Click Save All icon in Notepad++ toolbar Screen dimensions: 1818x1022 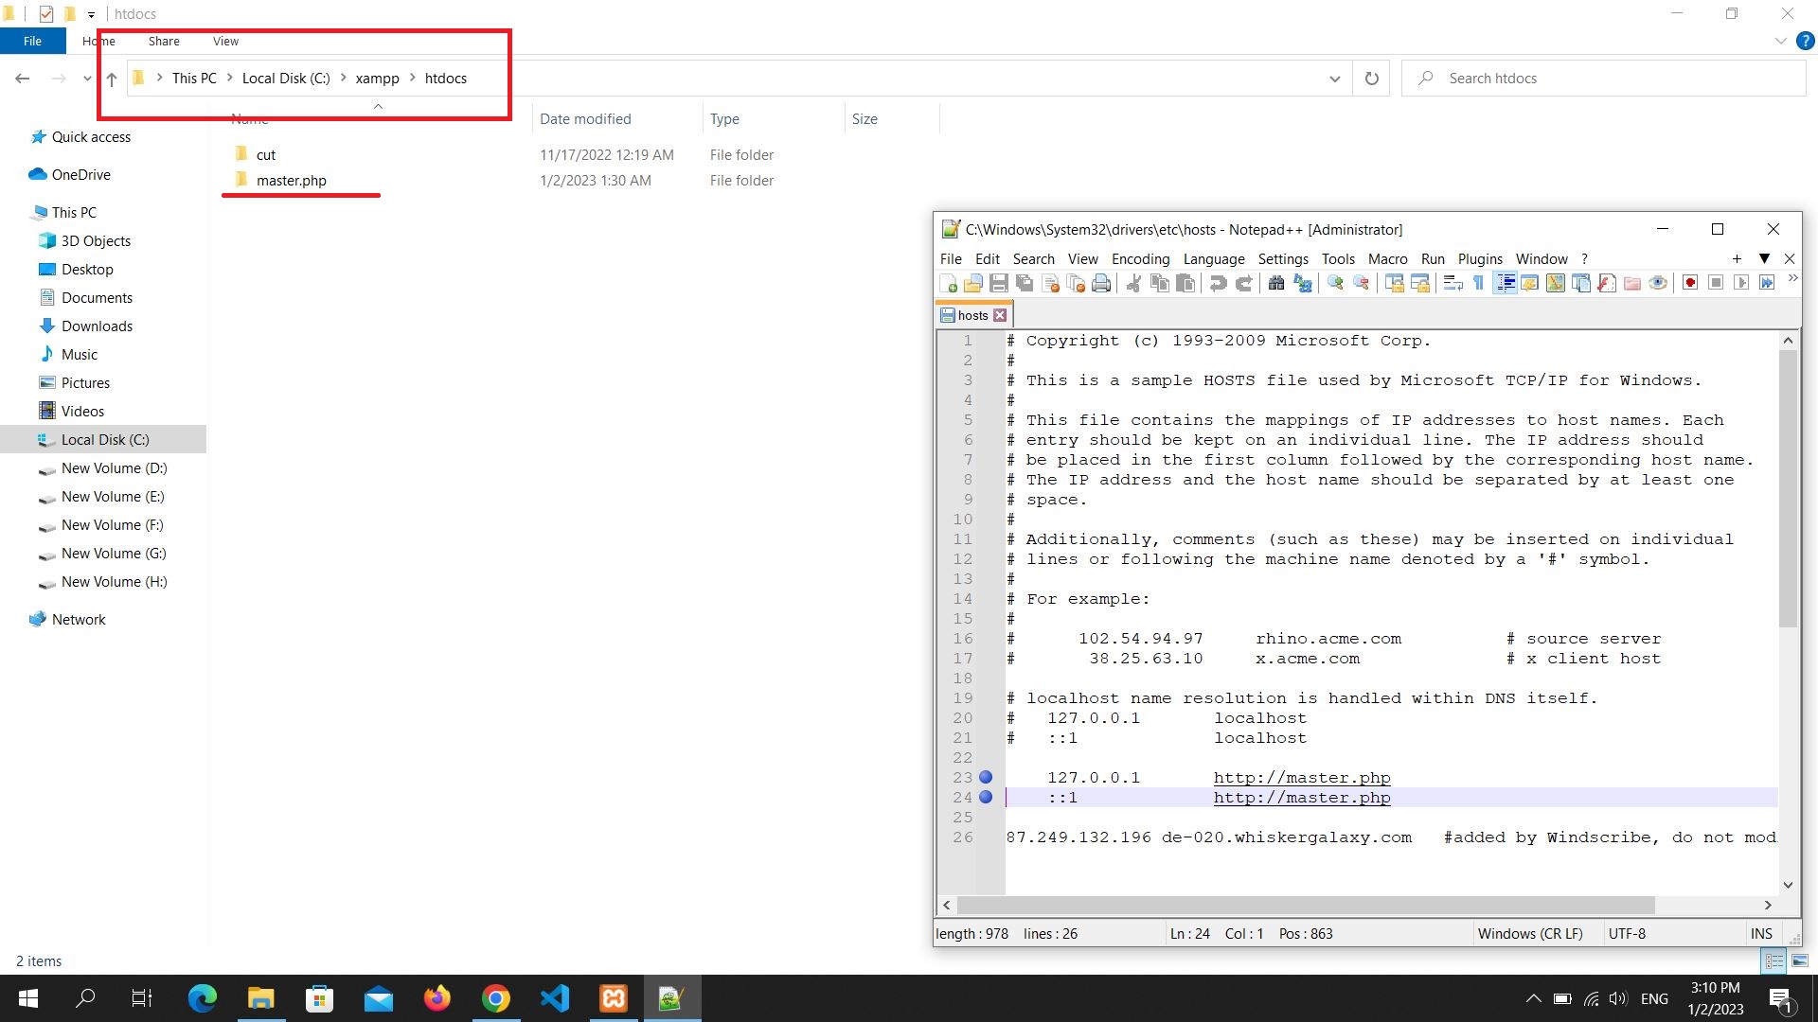[1025, 283]
